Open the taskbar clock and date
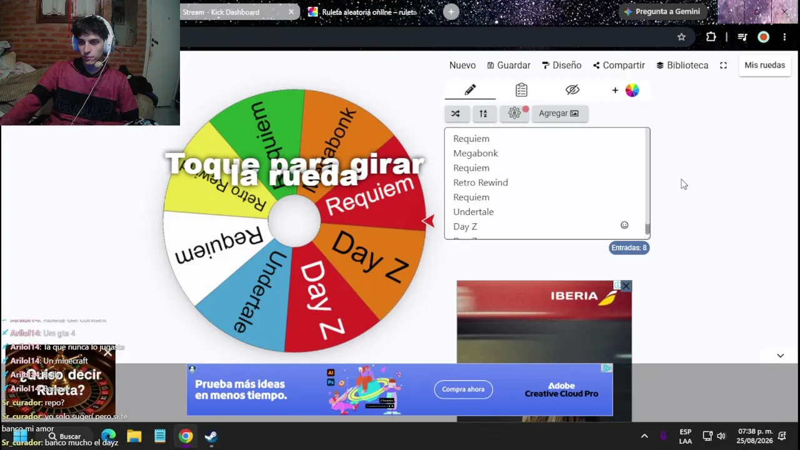This screenshot has height=450, width=800. point(755,436)
